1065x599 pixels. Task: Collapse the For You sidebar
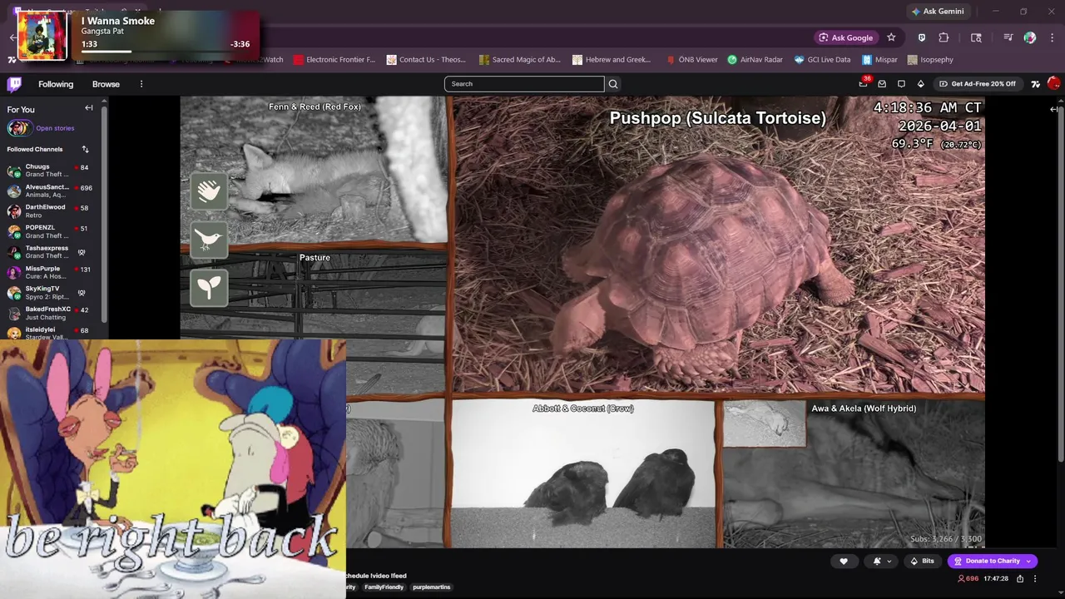[x=89, y=108]
